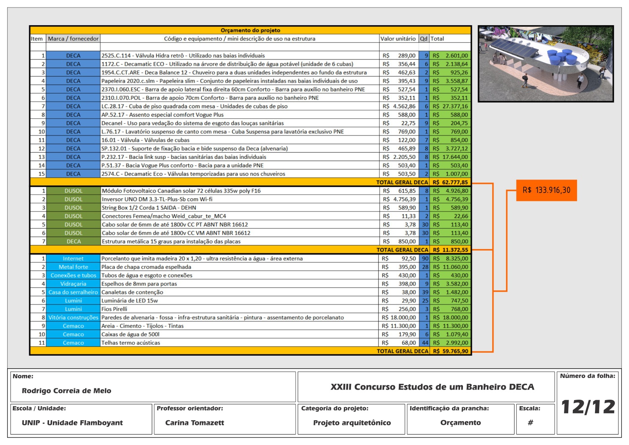Screen dimensions: 629x445
Task: Select the 'Item' column header
Action: click(x=37, y=39)
